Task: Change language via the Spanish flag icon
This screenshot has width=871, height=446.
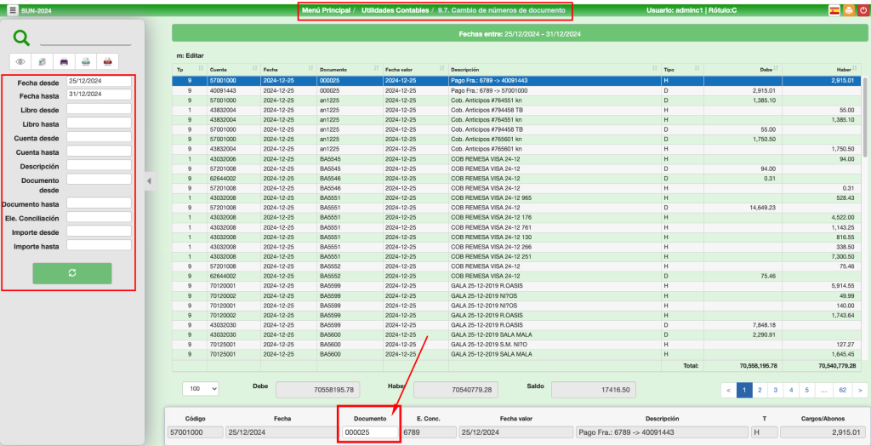Action: pos(834,10)
